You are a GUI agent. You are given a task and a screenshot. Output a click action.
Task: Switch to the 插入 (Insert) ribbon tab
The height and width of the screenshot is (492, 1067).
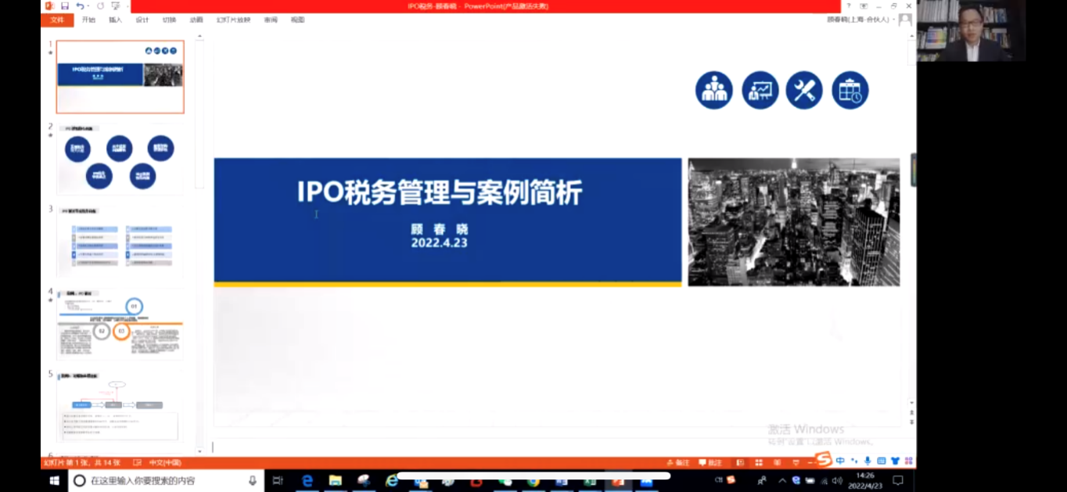click(115, 20)
